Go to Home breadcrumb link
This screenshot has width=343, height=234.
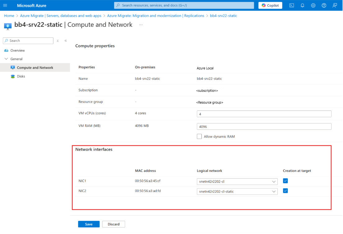(x=9, y=16)
